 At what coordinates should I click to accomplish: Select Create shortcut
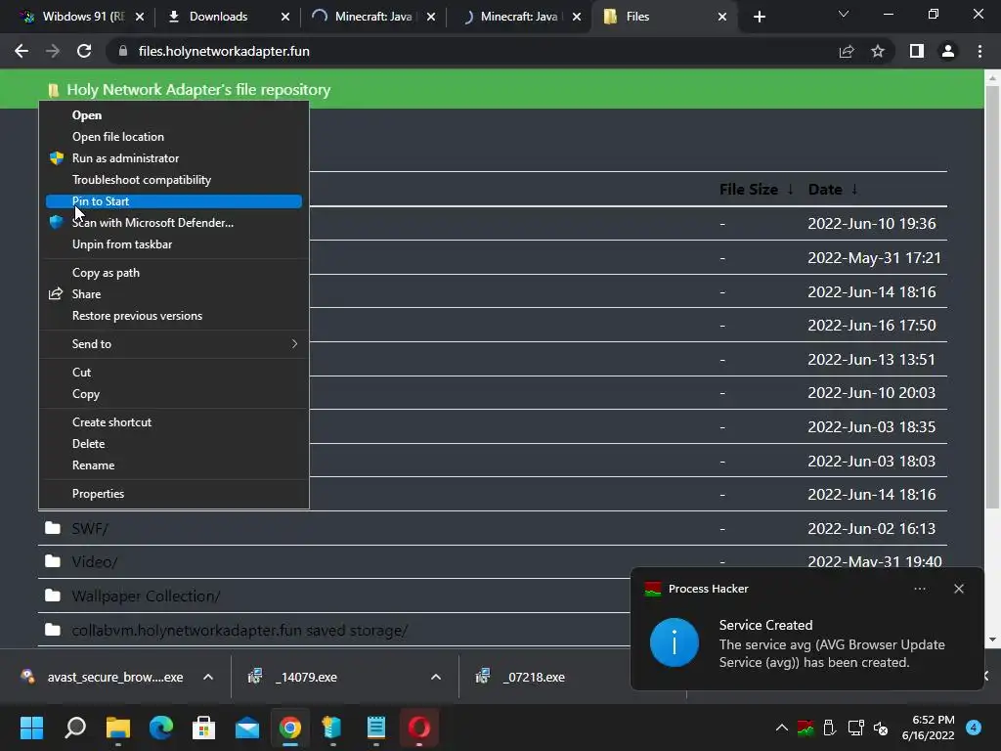(x=174, y=422)
